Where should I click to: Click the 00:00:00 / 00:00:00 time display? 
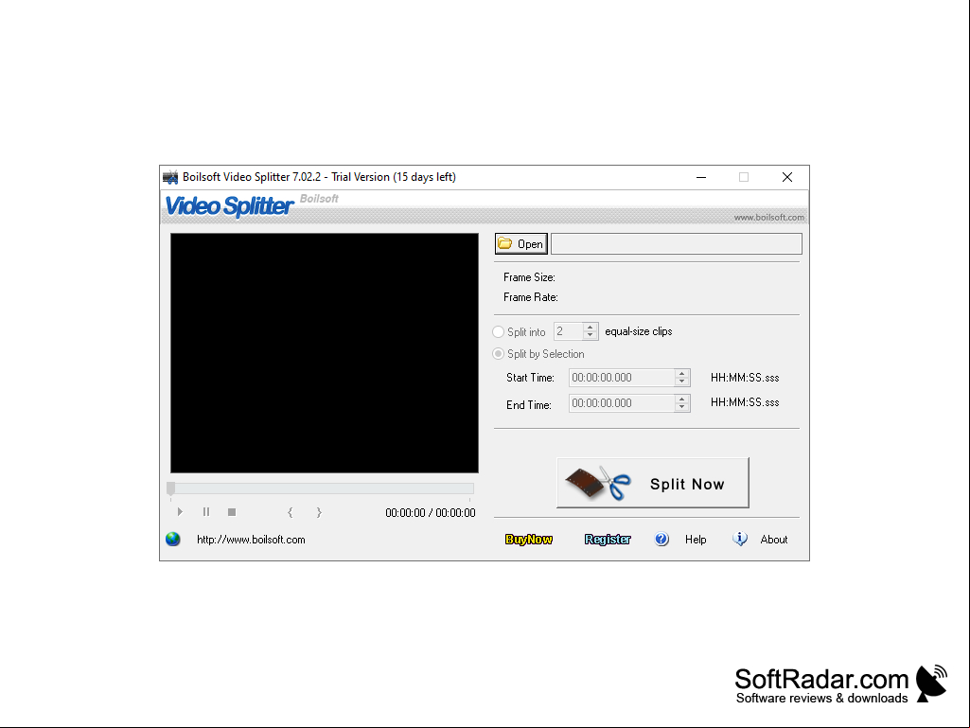click(431, 513)
